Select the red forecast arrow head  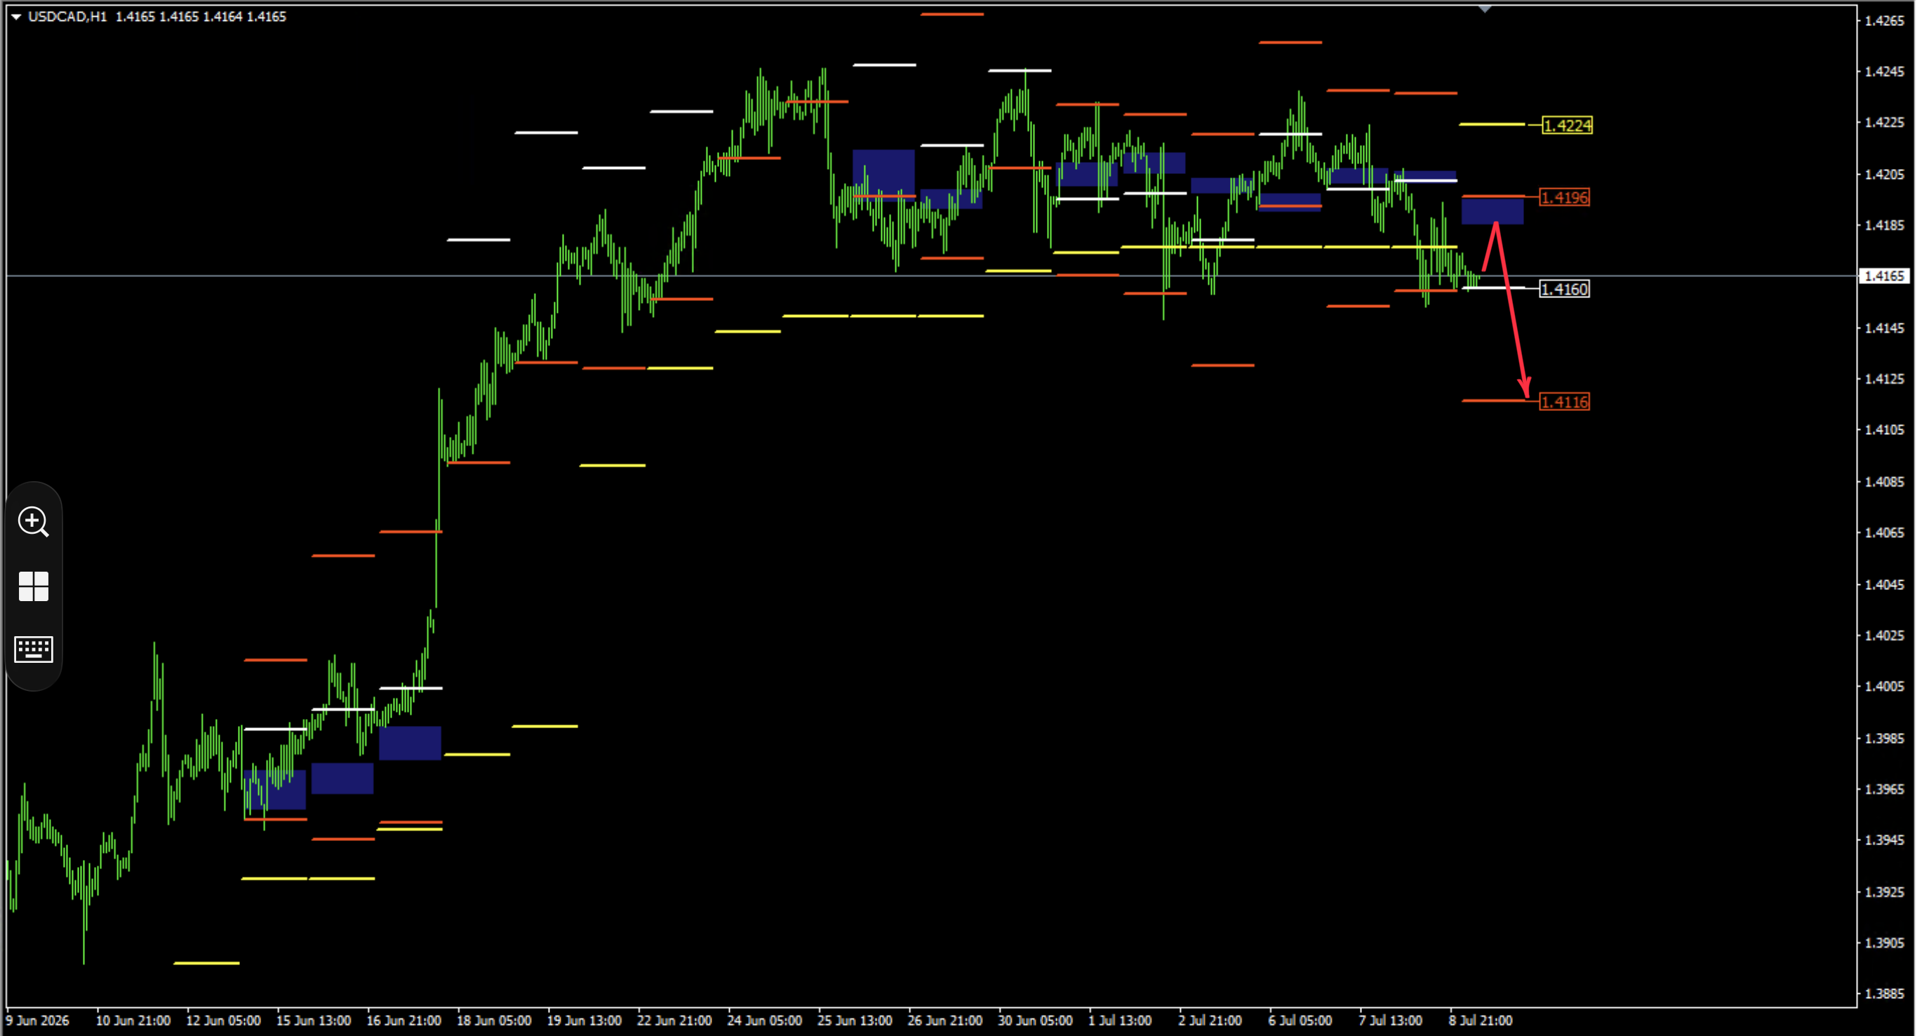point(1525,388)
